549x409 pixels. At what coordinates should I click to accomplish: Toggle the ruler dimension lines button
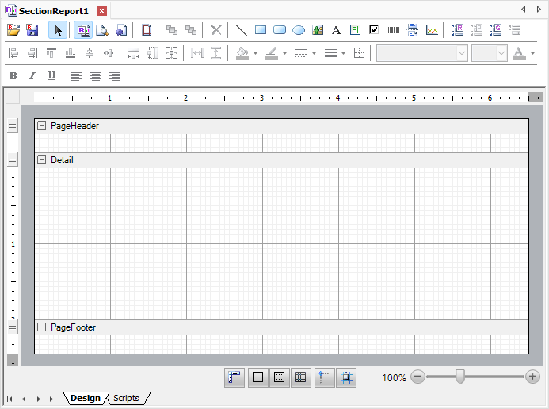234,377
